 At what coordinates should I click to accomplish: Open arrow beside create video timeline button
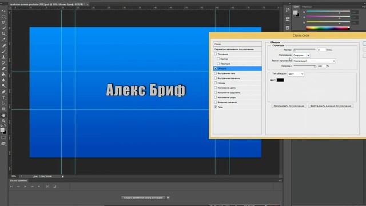click(168, 197)
